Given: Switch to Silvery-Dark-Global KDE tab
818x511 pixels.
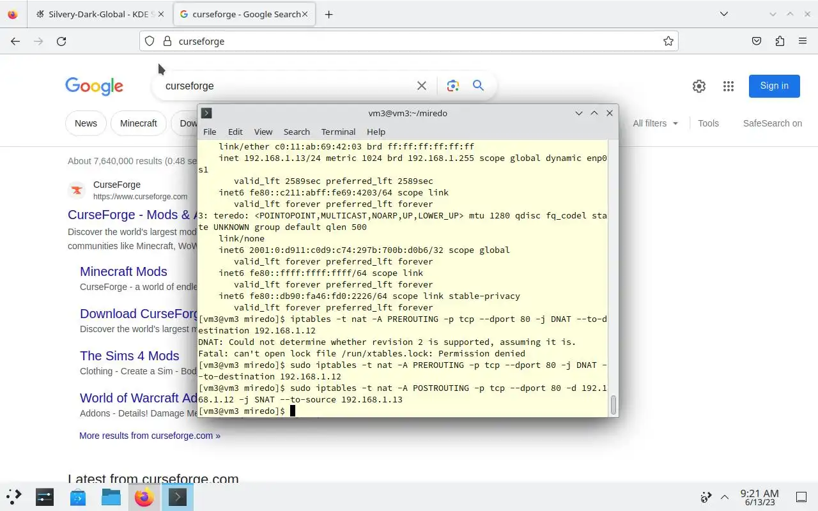Looking at the screenshot, I should click(x=95, y=14).
